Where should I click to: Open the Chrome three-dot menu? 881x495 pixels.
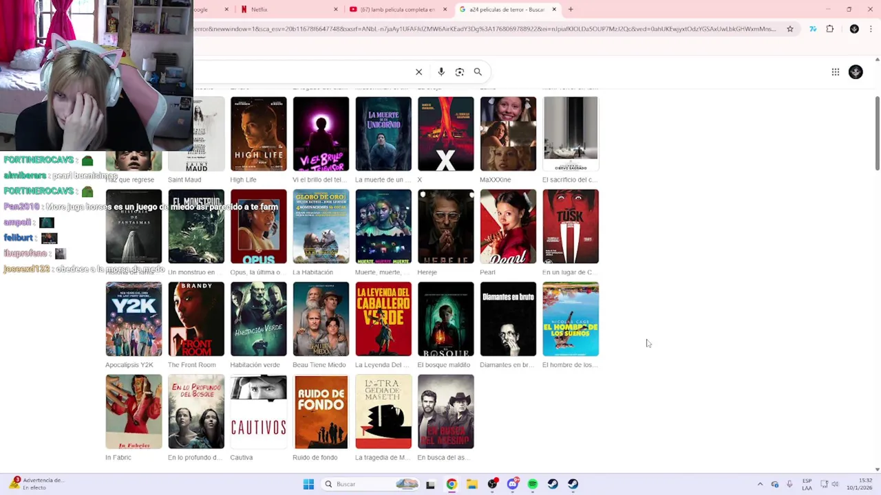[x=871, y=29]
